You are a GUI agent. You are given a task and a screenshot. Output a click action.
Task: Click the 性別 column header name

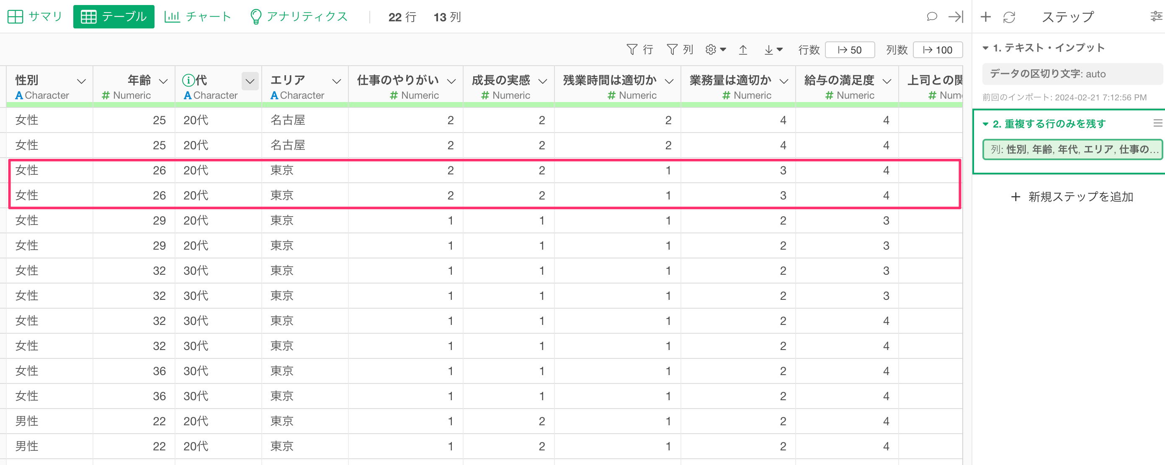(x=27, y=80)
